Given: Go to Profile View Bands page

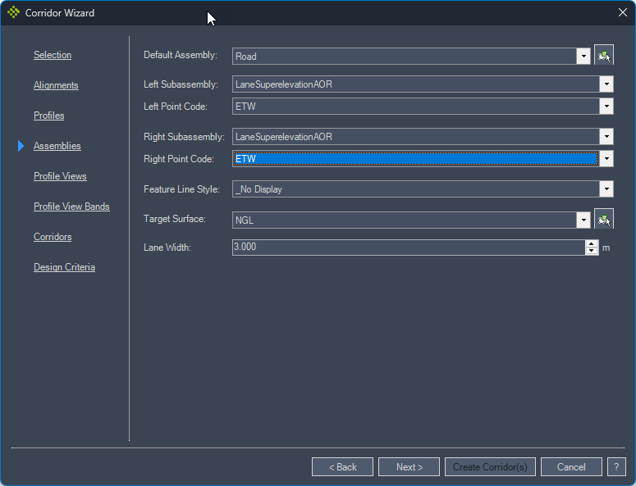Looking at the screenshot, I should tap(71, 207).
